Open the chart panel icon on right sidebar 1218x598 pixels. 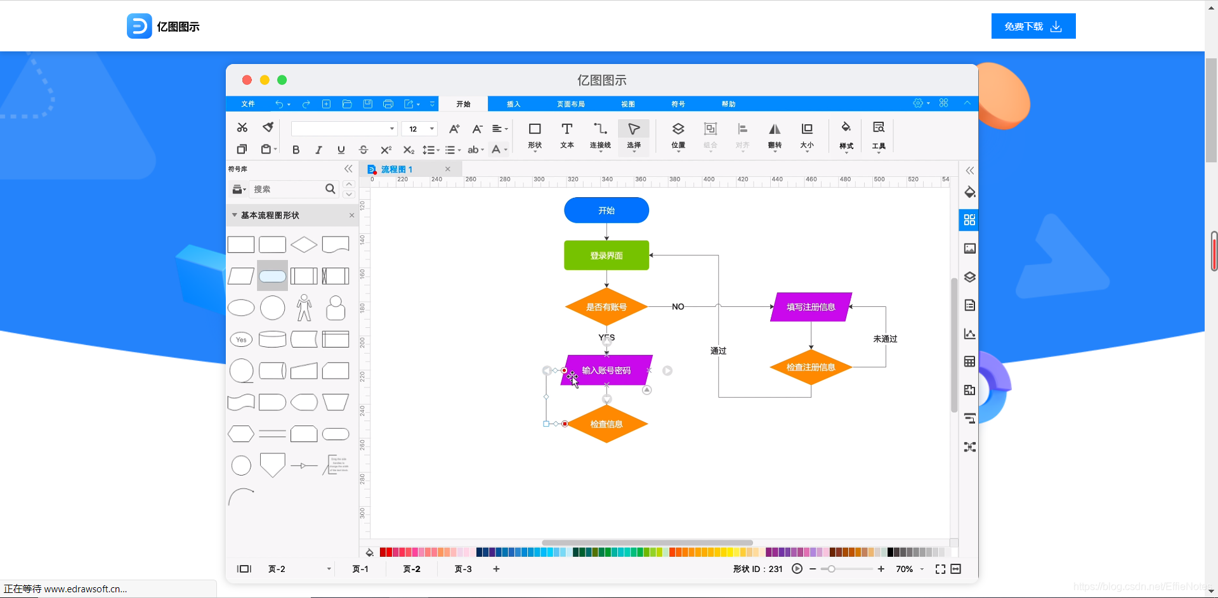click(969, 334)
